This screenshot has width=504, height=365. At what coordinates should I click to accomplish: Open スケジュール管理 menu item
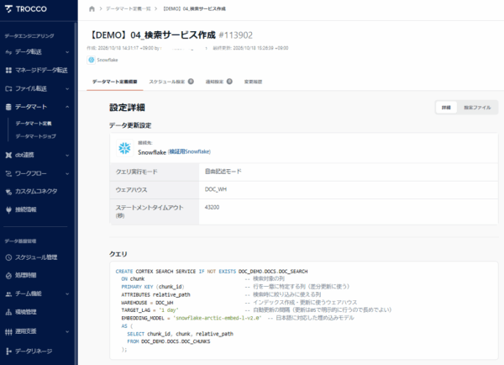36,257
